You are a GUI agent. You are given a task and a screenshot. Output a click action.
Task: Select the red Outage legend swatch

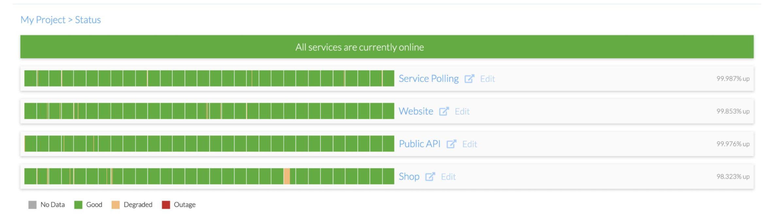[x=166, y=204]
